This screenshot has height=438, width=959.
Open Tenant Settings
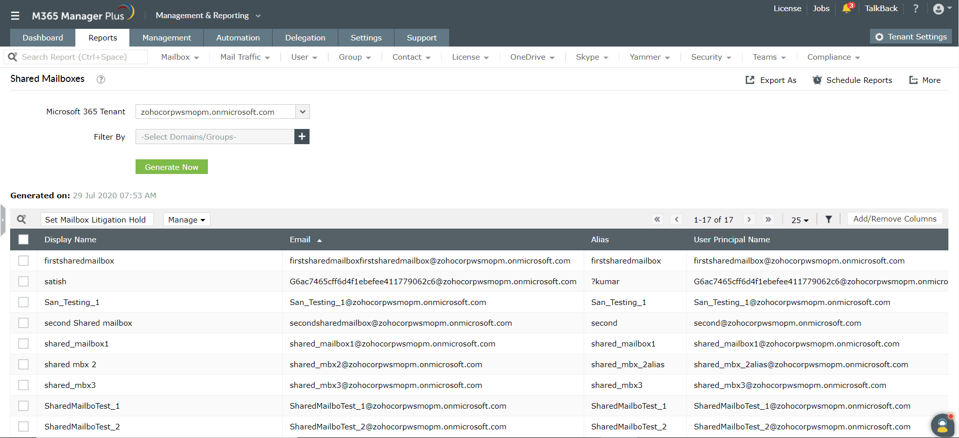pyautogui.click(x=911, y=36)
